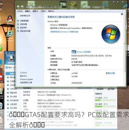Click the 更改设置 link
This screenshot has height=130, width=129.
point(111,73)
